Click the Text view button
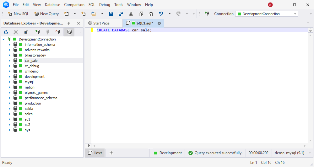The width and height of the screenshot is (314, 167). pyautogui.click(x=95, y=153)
